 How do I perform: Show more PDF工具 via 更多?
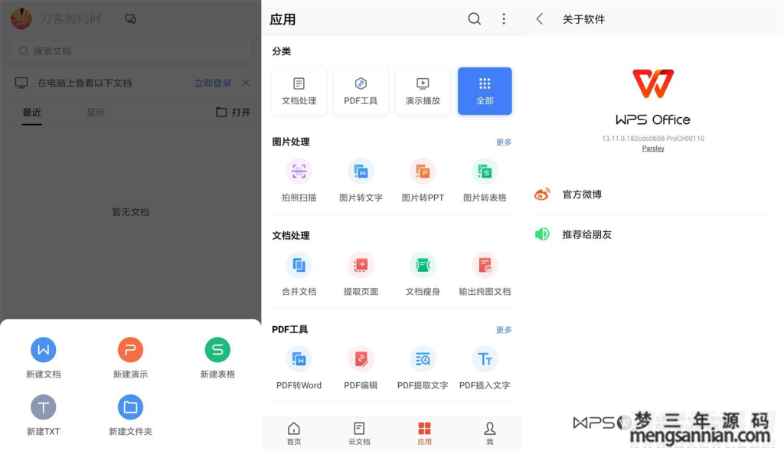pyautogui.click(x=504, y=329)
